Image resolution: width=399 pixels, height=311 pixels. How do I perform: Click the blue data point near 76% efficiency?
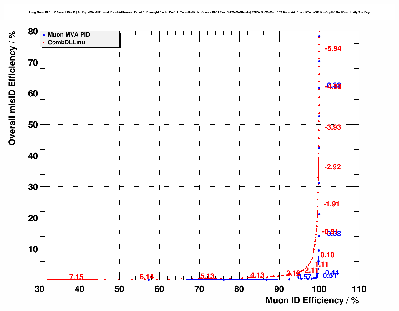pos(224,279)
